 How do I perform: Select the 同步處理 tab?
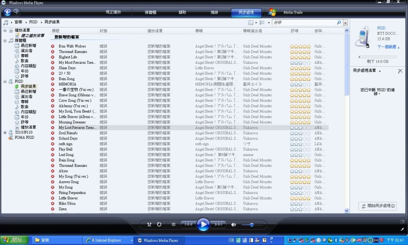pyautogui.click(x=246, y=12)
